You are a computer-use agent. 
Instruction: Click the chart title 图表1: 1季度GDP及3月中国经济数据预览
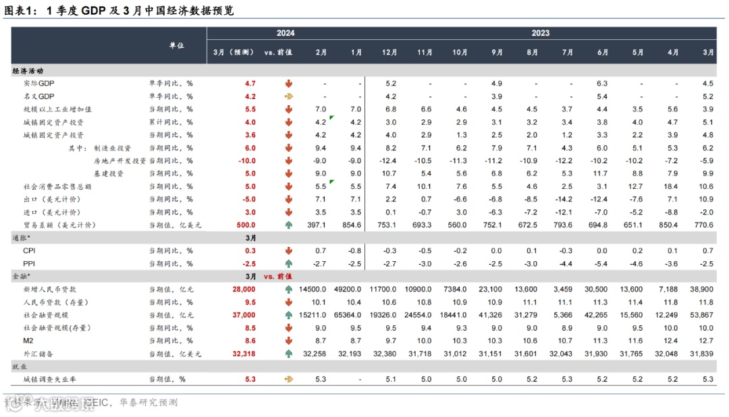[x=119, y=9]
